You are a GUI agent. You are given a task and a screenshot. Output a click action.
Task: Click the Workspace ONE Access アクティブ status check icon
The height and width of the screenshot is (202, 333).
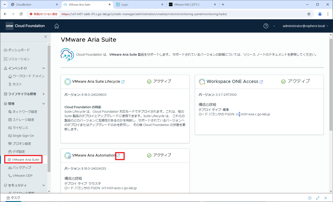click(283, 82)
